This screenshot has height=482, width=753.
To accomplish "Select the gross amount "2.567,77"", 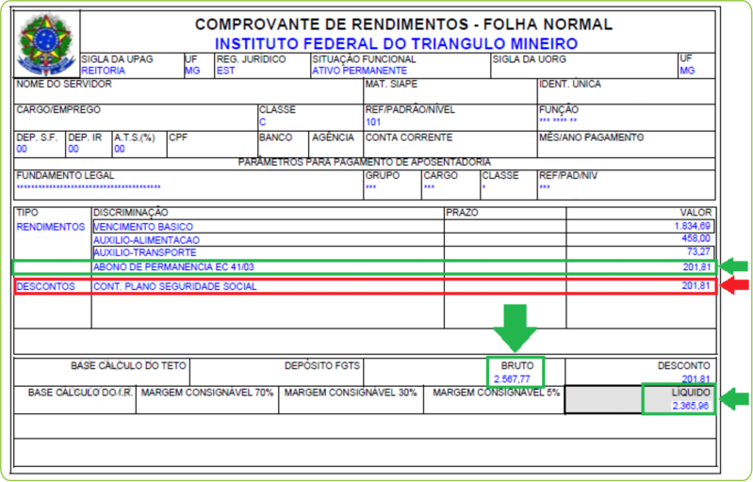I will pos(512,378).
